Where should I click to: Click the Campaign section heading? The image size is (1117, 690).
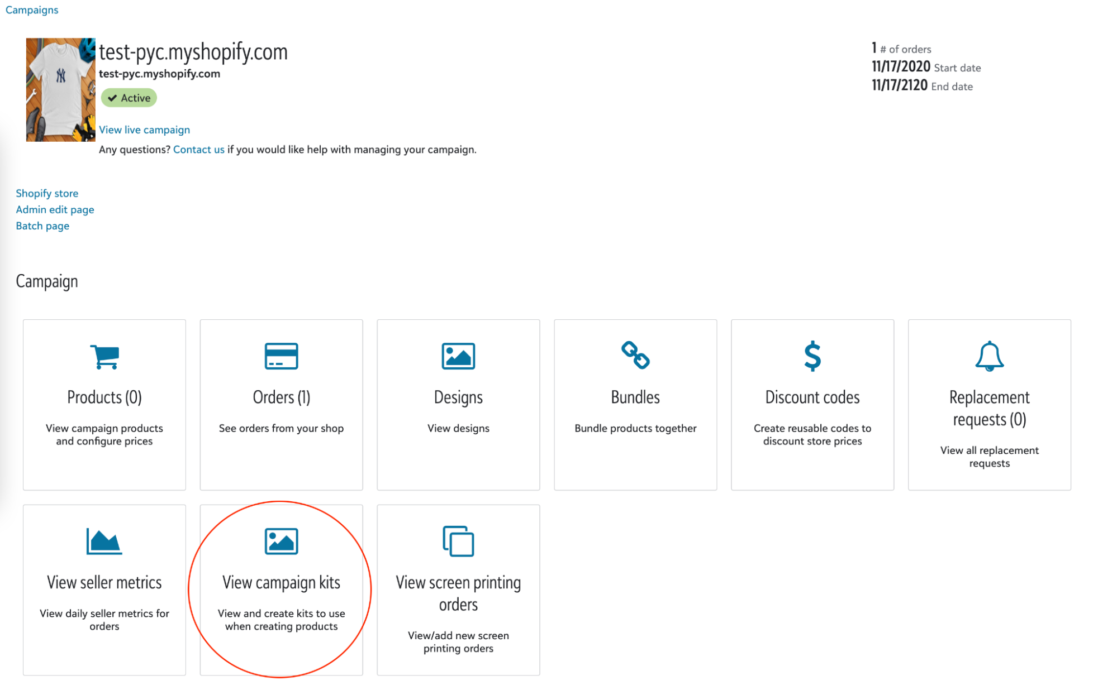tap(47, 281)
